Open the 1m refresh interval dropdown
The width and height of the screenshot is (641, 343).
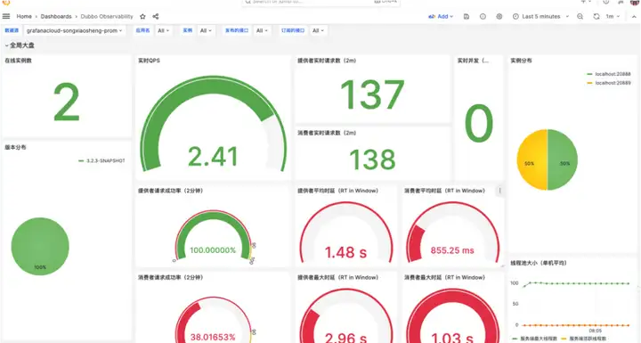point(613,16)
